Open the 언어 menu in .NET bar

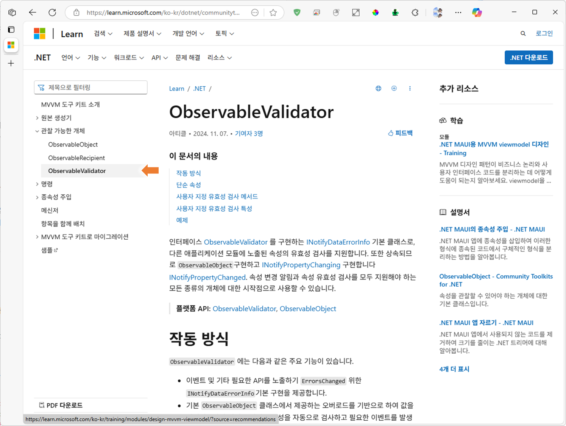71,58
